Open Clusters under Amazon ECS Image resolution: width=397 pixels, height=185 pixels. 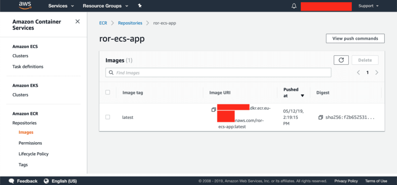[20, 56]
